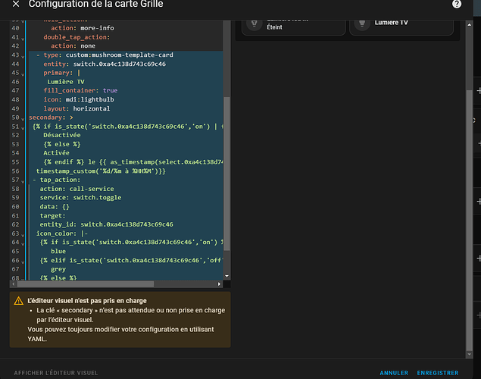Click the dialog's right vertical scrollbar thumb
Viewport: 481px width, 379px height.
coord(469,220)
